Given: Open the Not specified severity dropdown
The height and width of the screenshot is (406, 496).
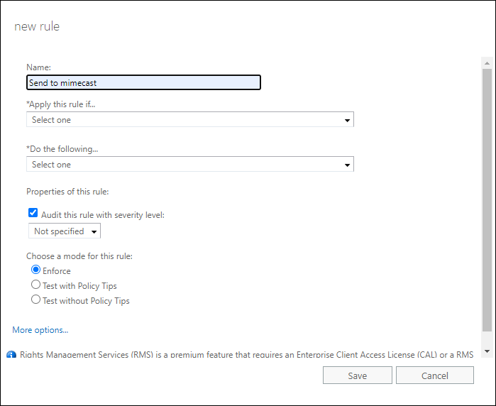Looking at the screenshot, I should [65, 231].
